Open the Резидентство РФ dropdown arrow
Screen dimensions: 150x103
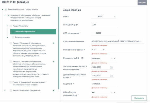point(114,58)
